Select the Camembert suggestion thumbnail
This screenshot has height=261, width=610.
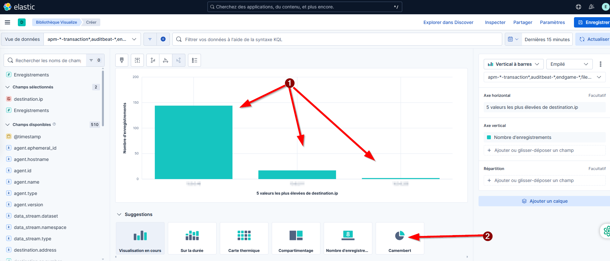point(400,238)
